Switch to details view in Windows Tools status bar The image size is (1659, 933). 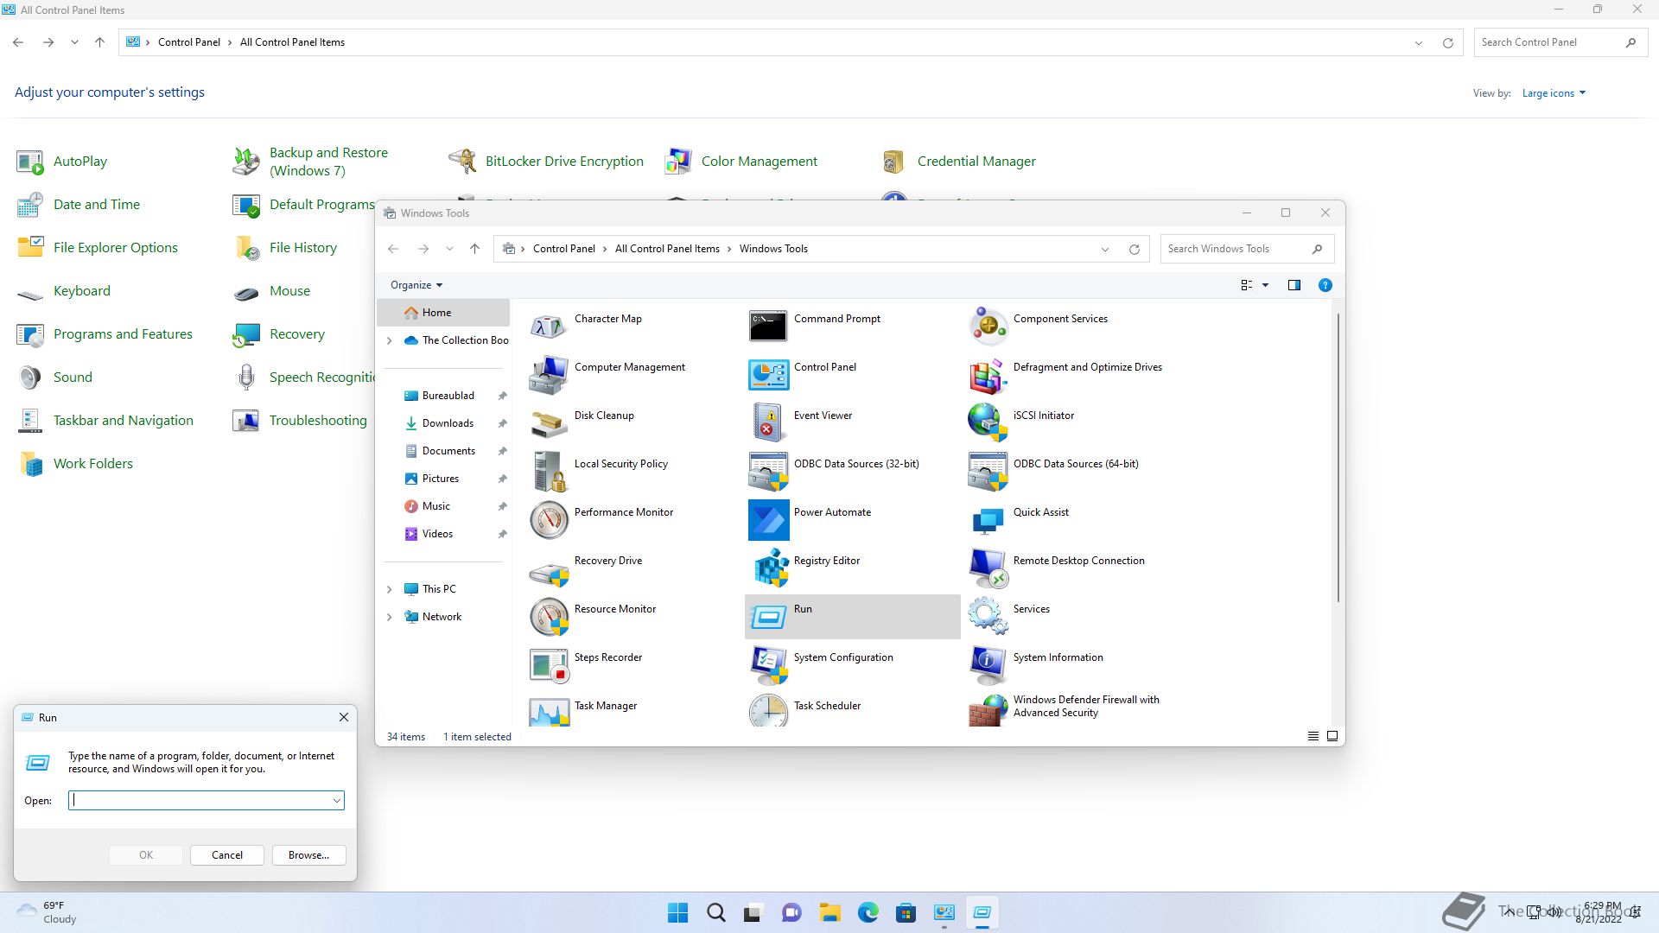[1313, 736]
